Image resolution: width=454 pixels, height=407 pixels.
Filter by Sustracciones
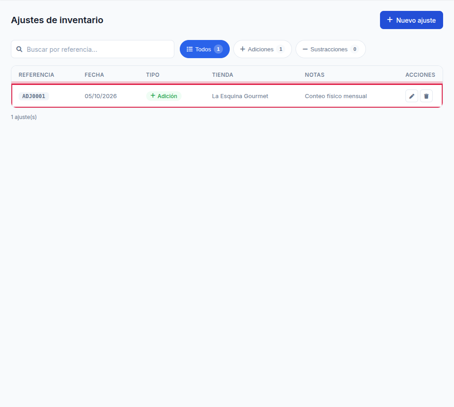coord(331,49)
